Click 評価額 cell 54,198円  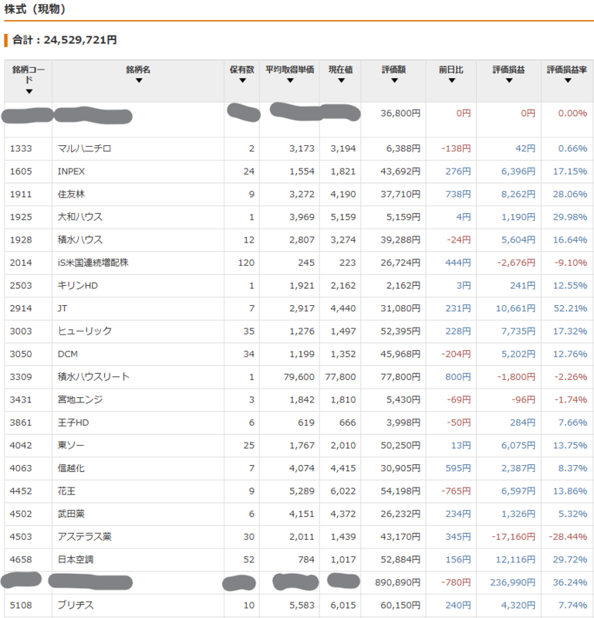(400, 491)
